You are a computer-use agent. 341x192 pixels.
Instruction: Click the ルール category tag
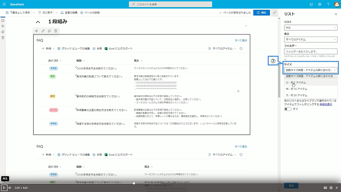[x=54, y=110]
